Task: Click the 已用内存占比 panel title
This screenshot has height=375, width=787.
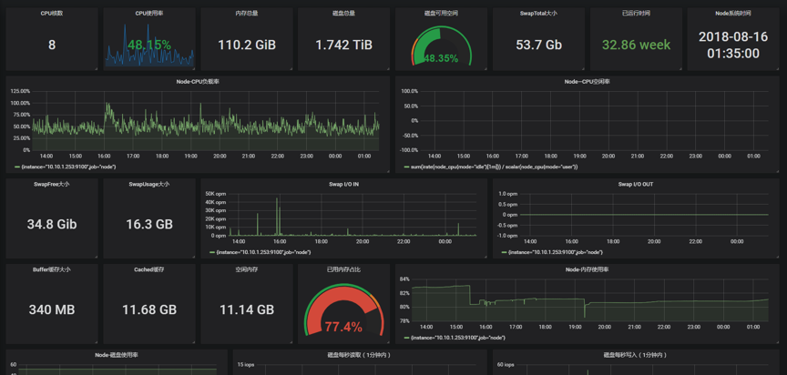Action: [x=343, y=269]
